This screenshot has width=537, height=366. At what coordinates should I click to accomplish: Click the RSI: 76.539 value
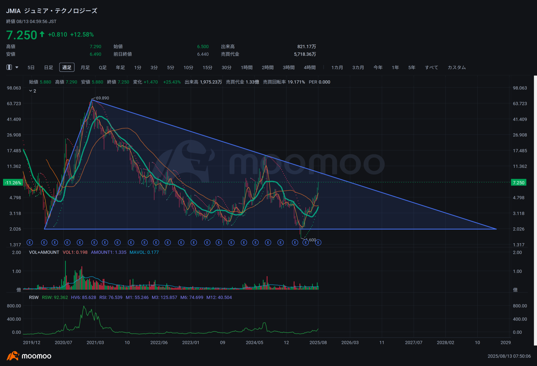111,297
